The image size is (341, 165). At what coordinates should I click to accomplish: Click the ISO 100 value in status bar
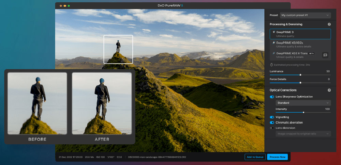coord(100,157)
